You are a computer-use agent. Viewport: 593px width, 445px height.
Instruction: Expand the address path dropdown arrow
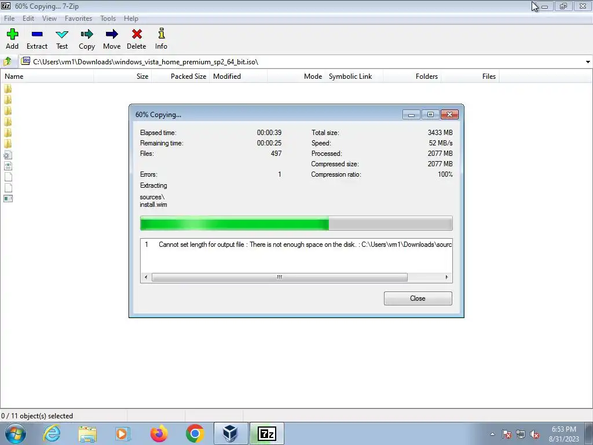(x=588, y=61)
